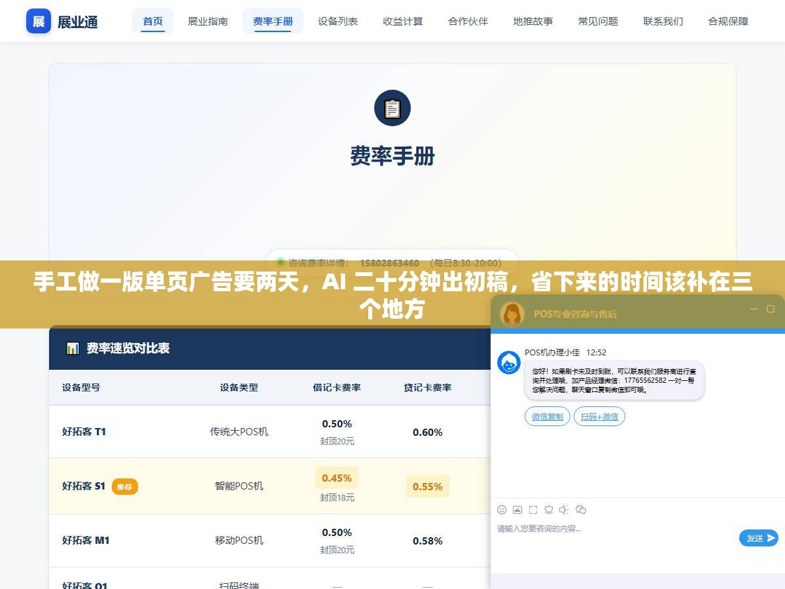The height and width of the screenshot is (589, 785).
Task: Click the 智能POS机 cell
Action: click(x=239, y=486)
